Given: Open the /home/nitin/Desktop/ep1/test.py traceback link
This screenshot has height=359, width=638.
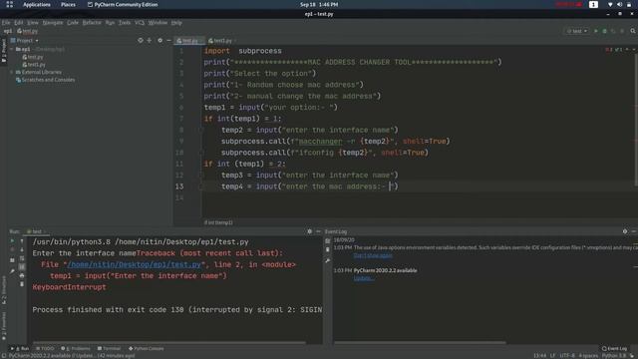Looking at the screenshot, I should tap(134, 264).
